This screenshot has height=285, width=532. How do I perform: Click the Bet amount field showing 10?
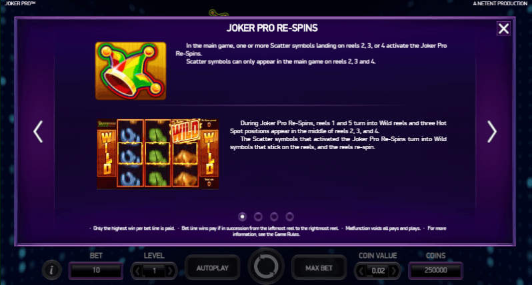click(x=96, y=270)
